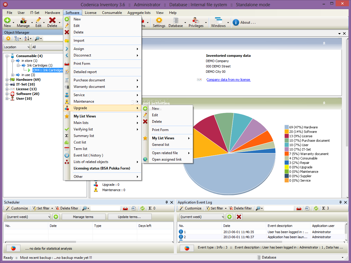Expand the in use (3) node
Viewport: 351px width, 263px height.
click(x=12, y=75)
